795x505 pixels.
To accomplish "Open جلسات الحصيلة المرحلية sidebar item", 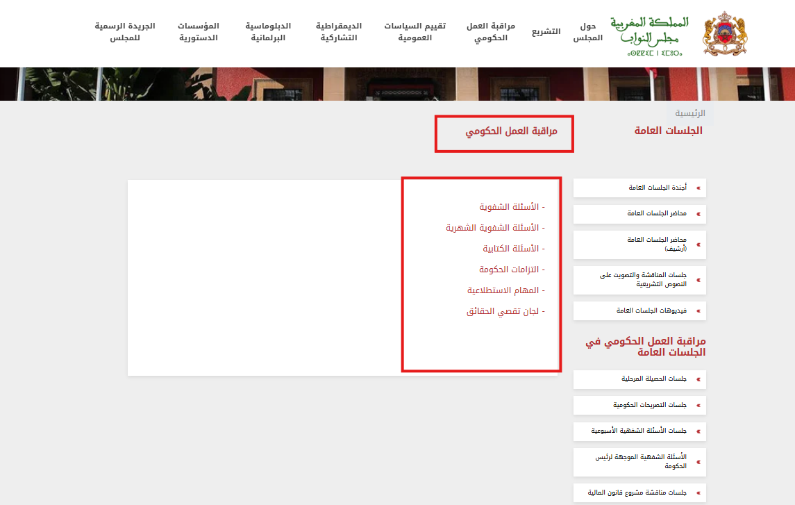I will [x=639, y=379].
